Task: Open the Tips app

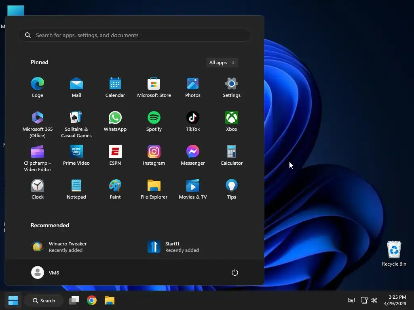Action: click(x=232, y=189)
